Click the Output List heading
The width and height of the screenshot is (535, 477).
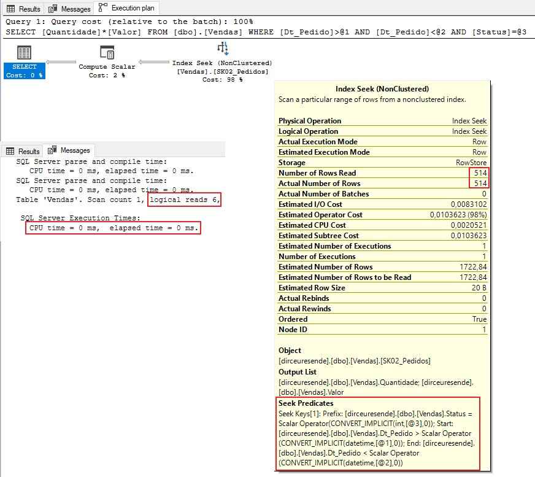[298, 372]
